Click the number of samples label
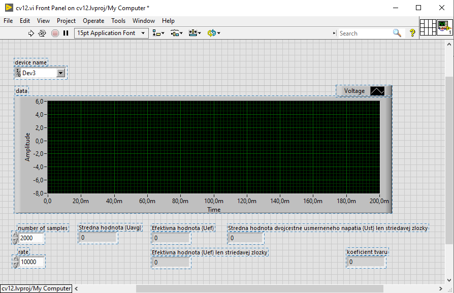The image size is (454, 293). click(43, 228)
